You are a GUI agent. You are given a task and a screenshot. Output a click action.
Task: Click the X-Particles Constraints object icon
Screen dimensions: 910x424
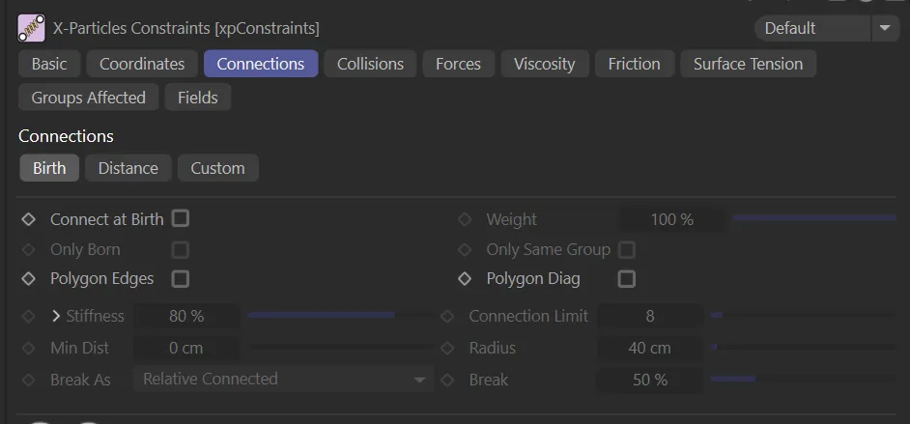pyautogui.click(x=31, y=28)
